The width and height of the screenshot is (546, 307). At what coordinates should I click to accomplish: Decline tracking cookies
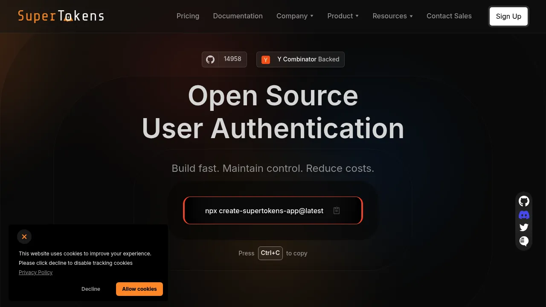tap(91, 289)
